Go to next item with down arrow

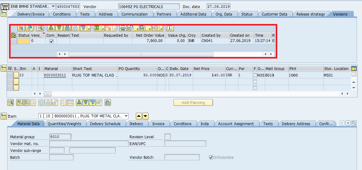tap(145, 116)
